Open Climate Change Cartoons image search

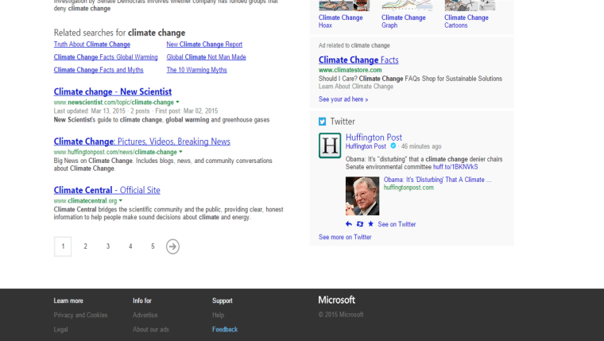[x=466, y=21]
